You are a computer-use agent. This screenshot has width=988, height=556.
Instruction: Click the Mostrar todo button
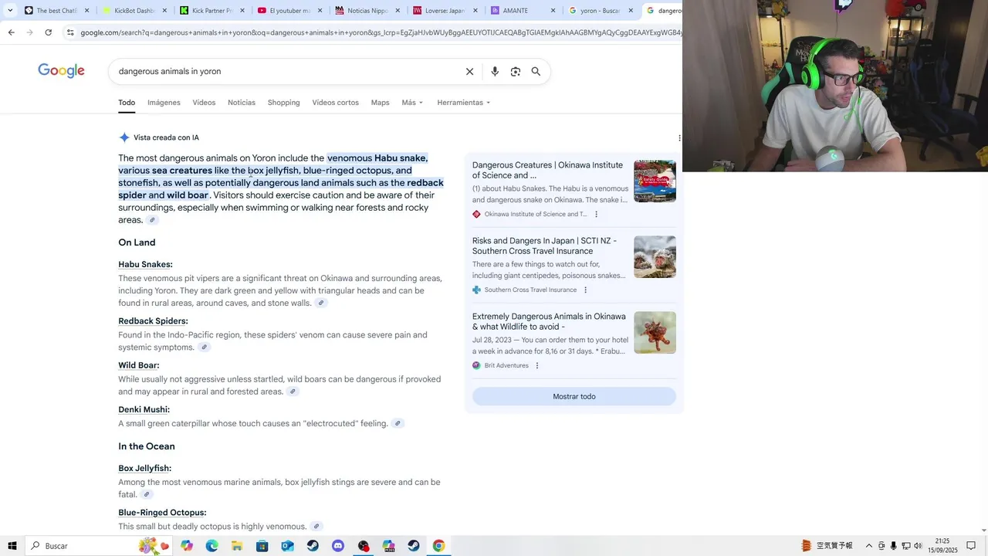pyautogui.click(x=574, y=397)
